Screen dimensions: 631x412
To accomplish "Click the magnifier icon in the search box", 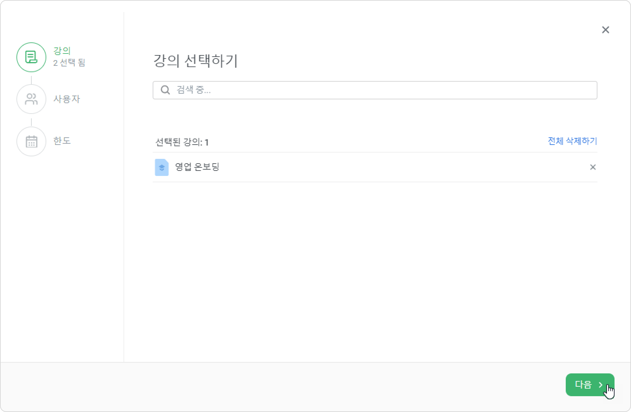I will [x=165, y=90].
